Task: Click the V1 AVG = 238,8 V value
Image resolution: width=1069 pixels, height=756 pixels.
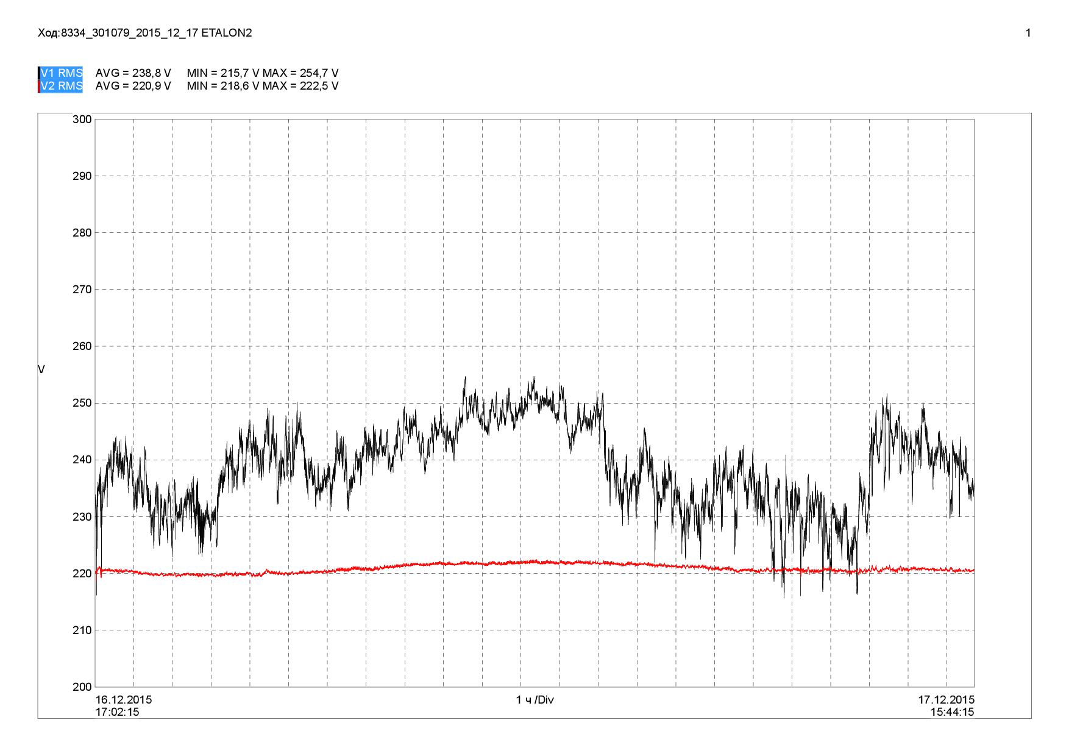Action: 133,73
